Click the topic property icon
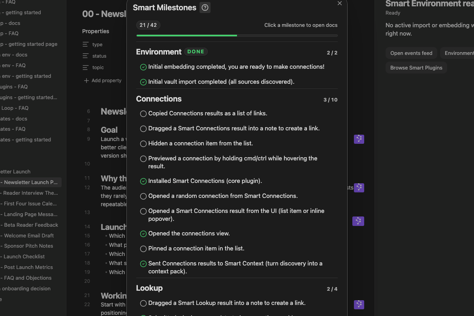Image resolution: width=474 pixels, height=316 pixels. pos(86,68)
